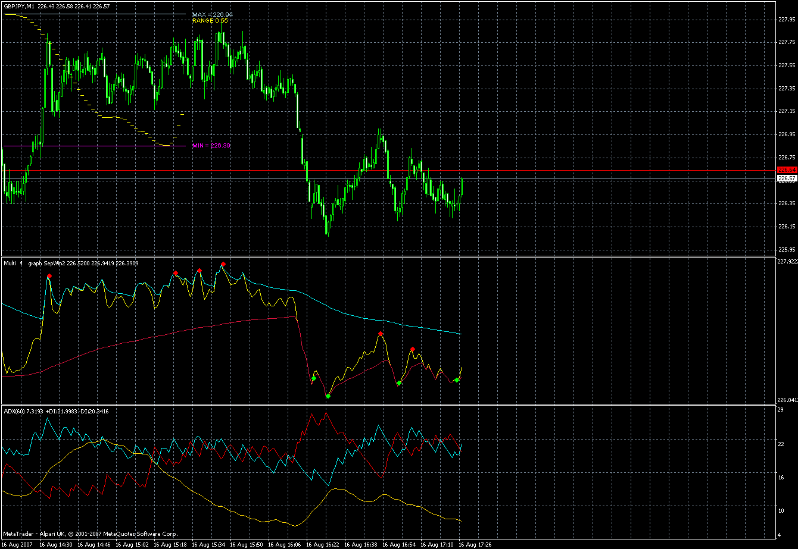Select the yellow RANGE 0.55 label

pyautogui.click(x=210, y=21)
